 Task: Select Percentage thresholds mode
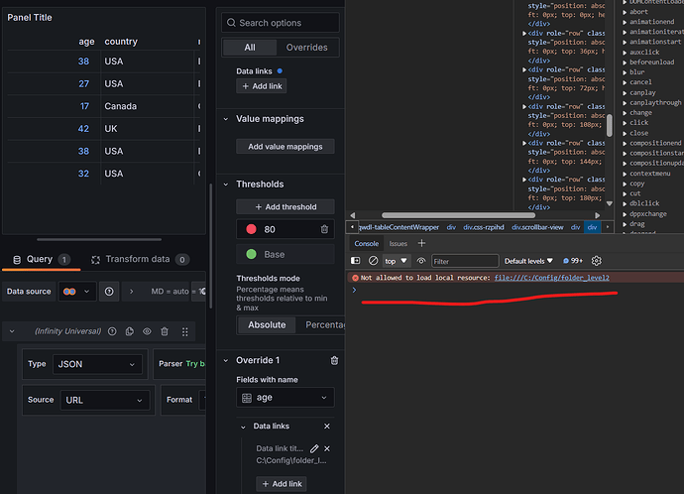(x=324, y=325)
